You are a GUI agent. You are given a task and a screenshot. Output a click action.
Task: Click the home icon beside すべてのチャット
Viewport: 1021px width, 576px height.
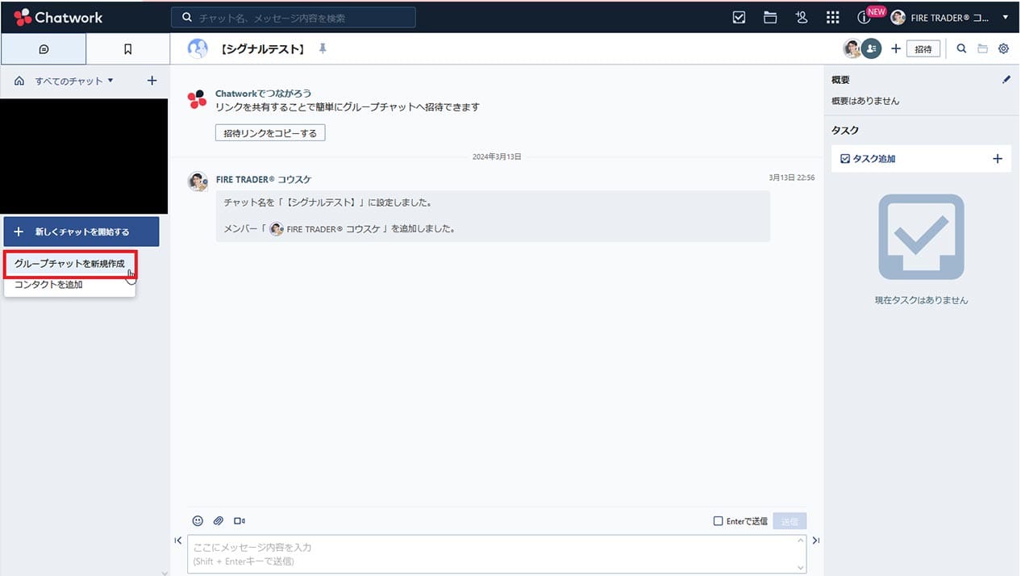19,81
